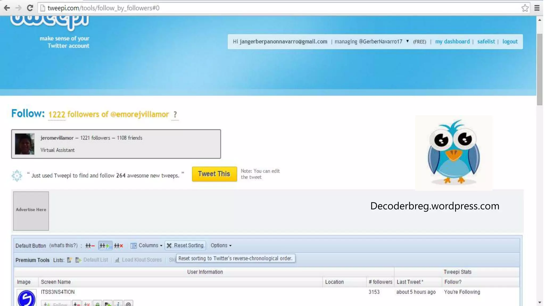Click the spinning gear icon beside the tweet quote
Image resolution: width=545 pixels, height=306 pixels.
pyautogui.click(x=17, y=176)
